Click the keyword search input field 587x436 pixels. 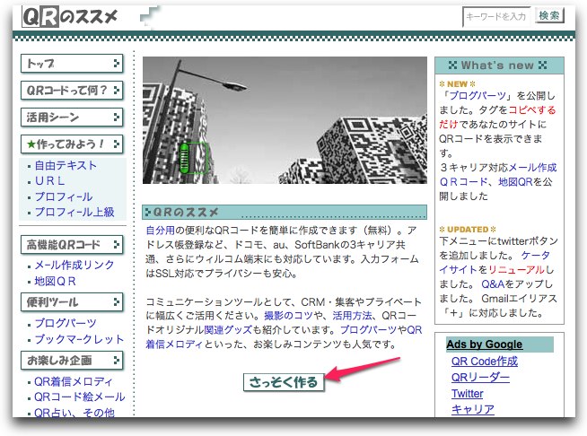tap(497, 16)
